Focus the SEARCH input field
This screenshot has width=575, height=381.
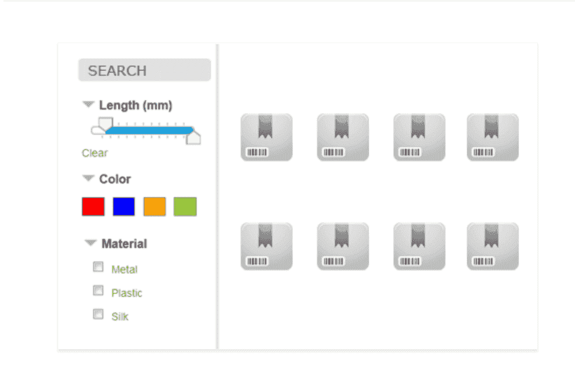click(144, 70)
